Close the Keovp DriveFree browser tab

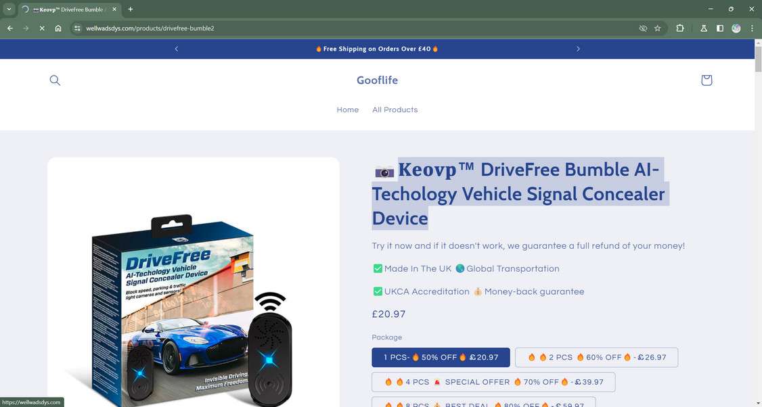point(114,9)
